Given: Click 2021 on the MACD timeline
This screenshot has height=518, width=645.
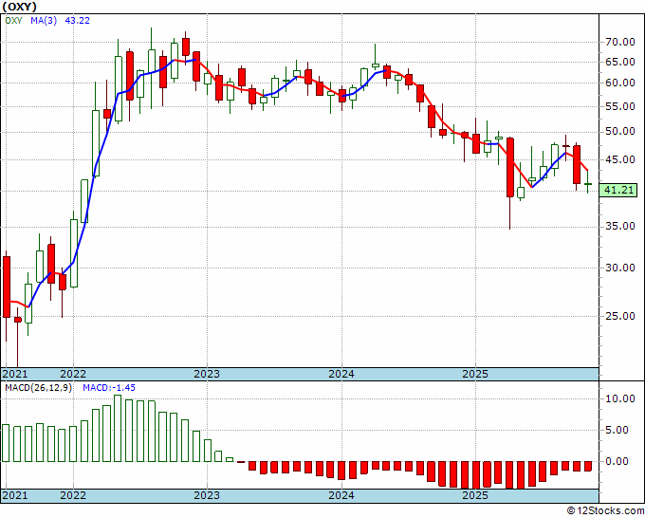Looking at the screenshot, I should [x=15, y=495].
